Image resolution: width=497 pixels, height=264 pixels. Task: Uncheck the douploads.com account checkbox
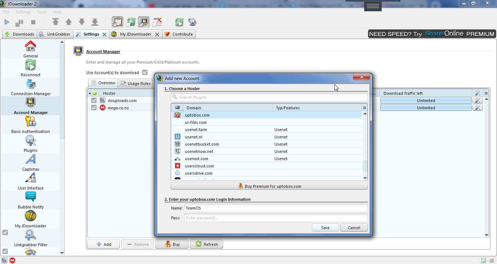point(94,101)
